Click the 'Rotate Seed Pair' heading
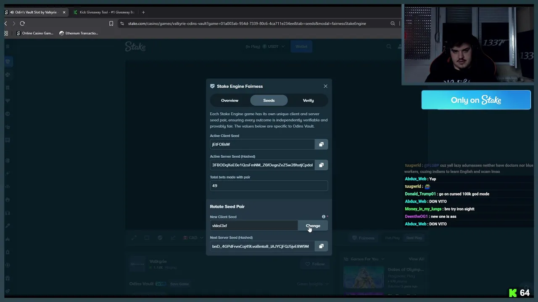538x302 pixels. tap(227, 206)
